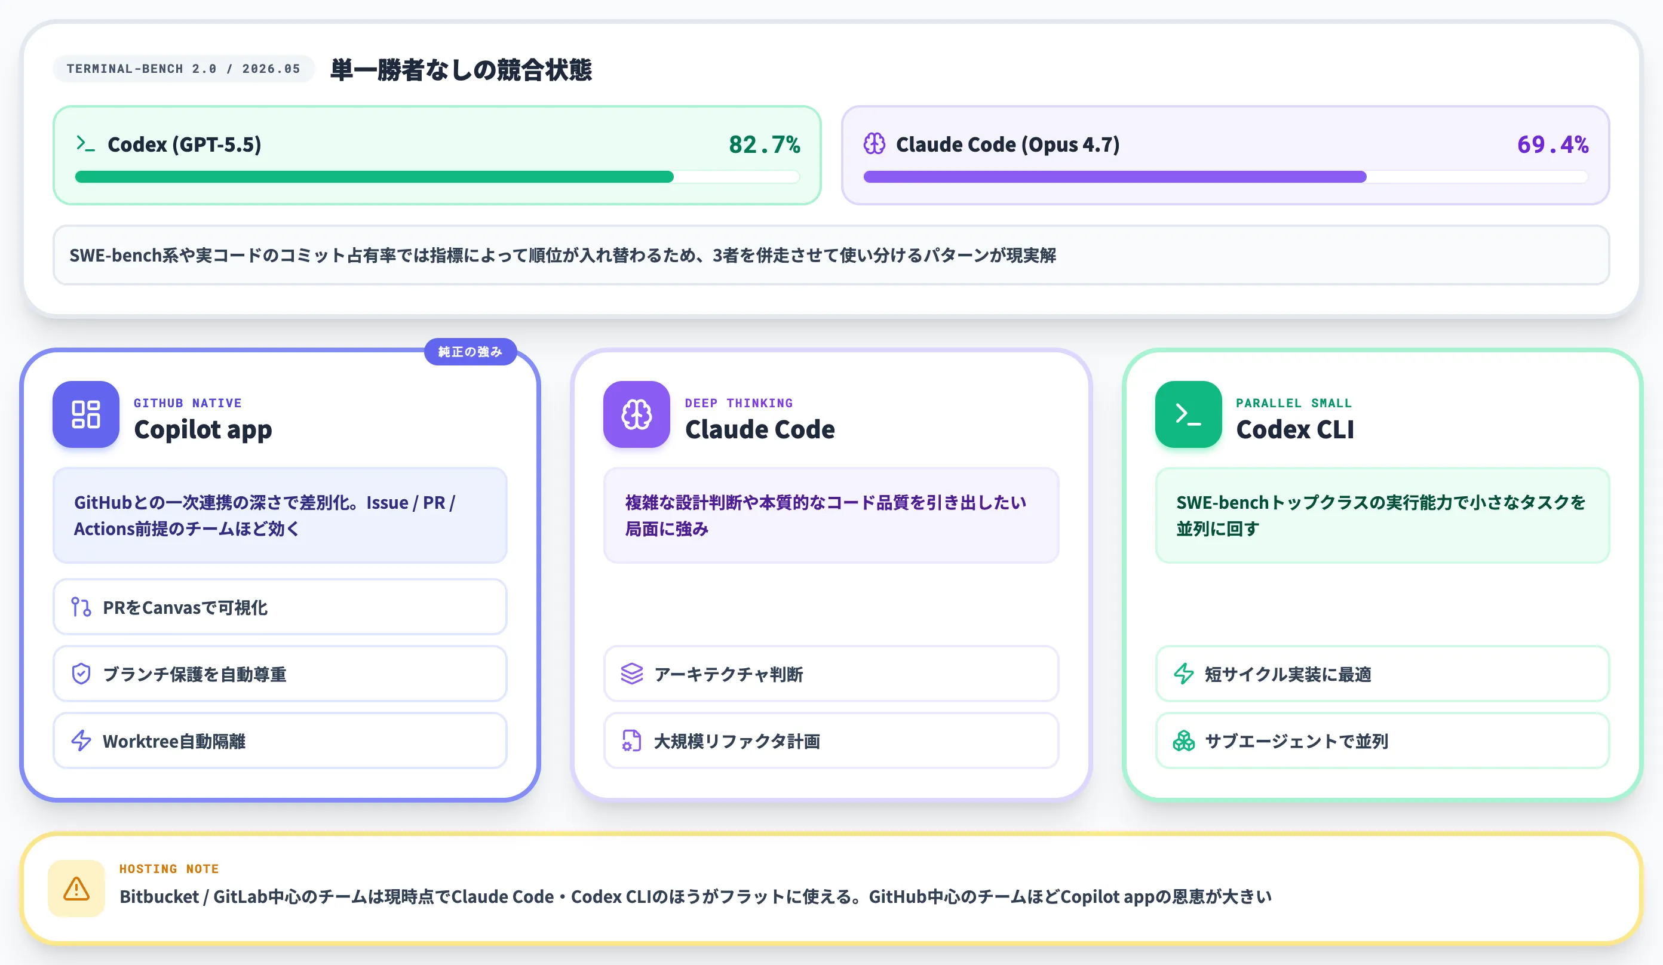The image size is (1663, 965).
Task: Click the green Codex 82.7% progress bar
Action: [x=437, y=177]
